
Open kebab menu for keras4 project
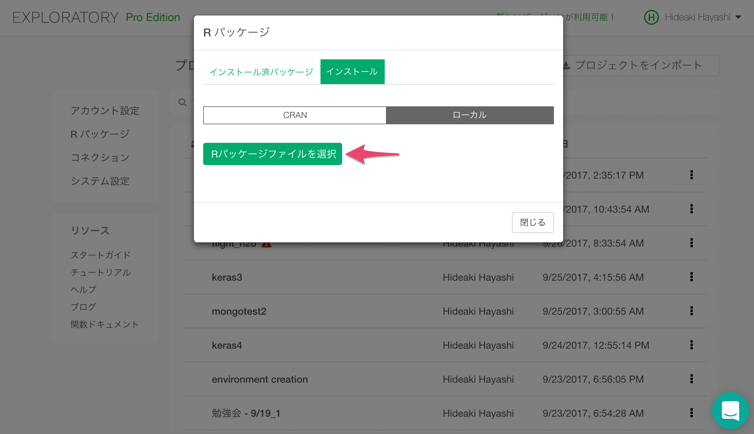691,345
